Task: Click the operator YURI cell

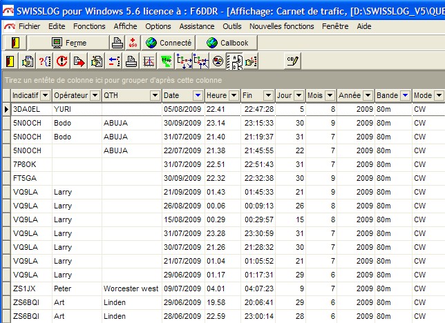Action: coord(77,109)
